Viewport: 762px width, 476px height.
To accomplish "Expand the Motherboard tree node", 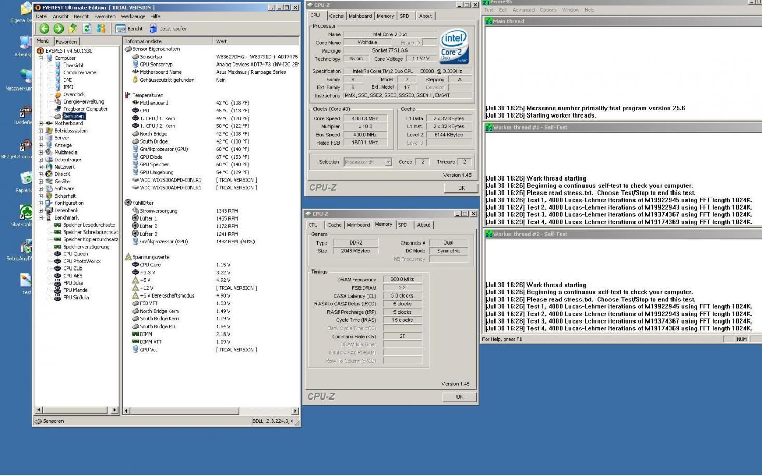I will (41, 123).
